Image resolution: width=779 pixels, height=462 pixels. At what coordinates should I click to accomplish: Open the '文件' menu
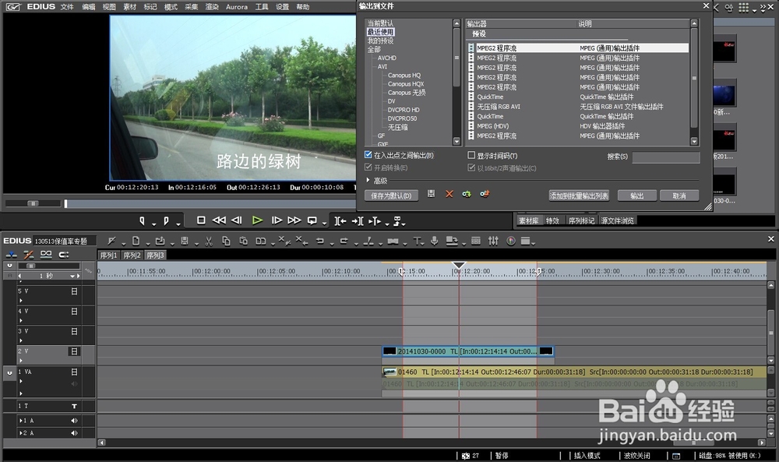67,7
